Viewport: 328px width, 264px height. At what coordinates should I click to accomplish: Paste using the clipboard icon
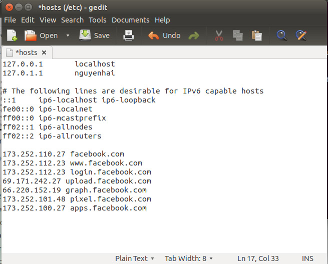click(257, 35)
